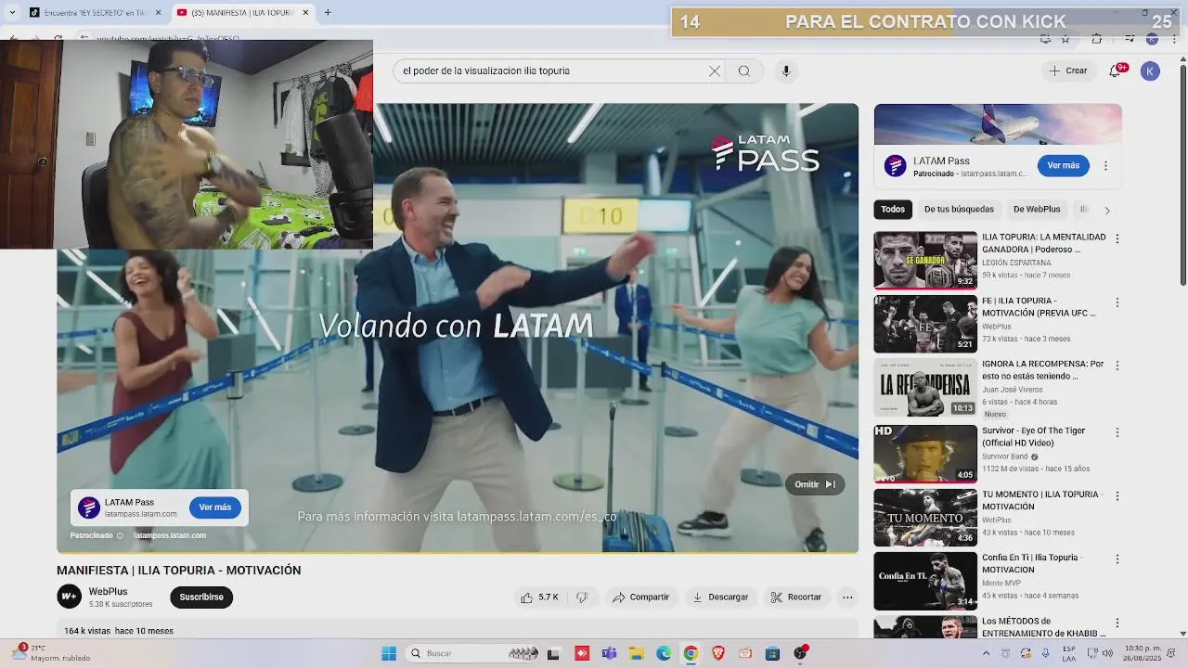1188x668 pixels.
Task: Open Brave browser from taskbar
Action: (x=718, y=653)
